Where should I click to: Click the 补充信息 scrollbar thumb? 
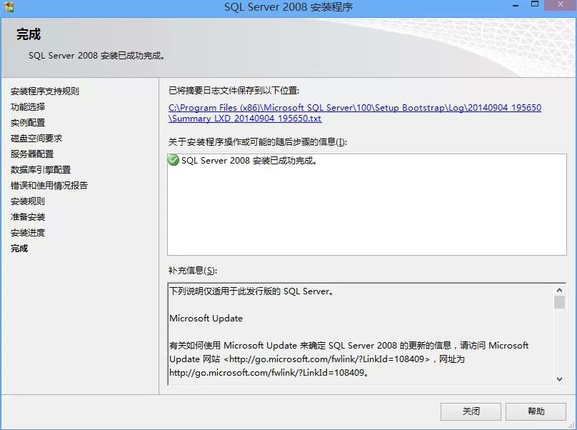pyautogui.click(x=559, y=303)
